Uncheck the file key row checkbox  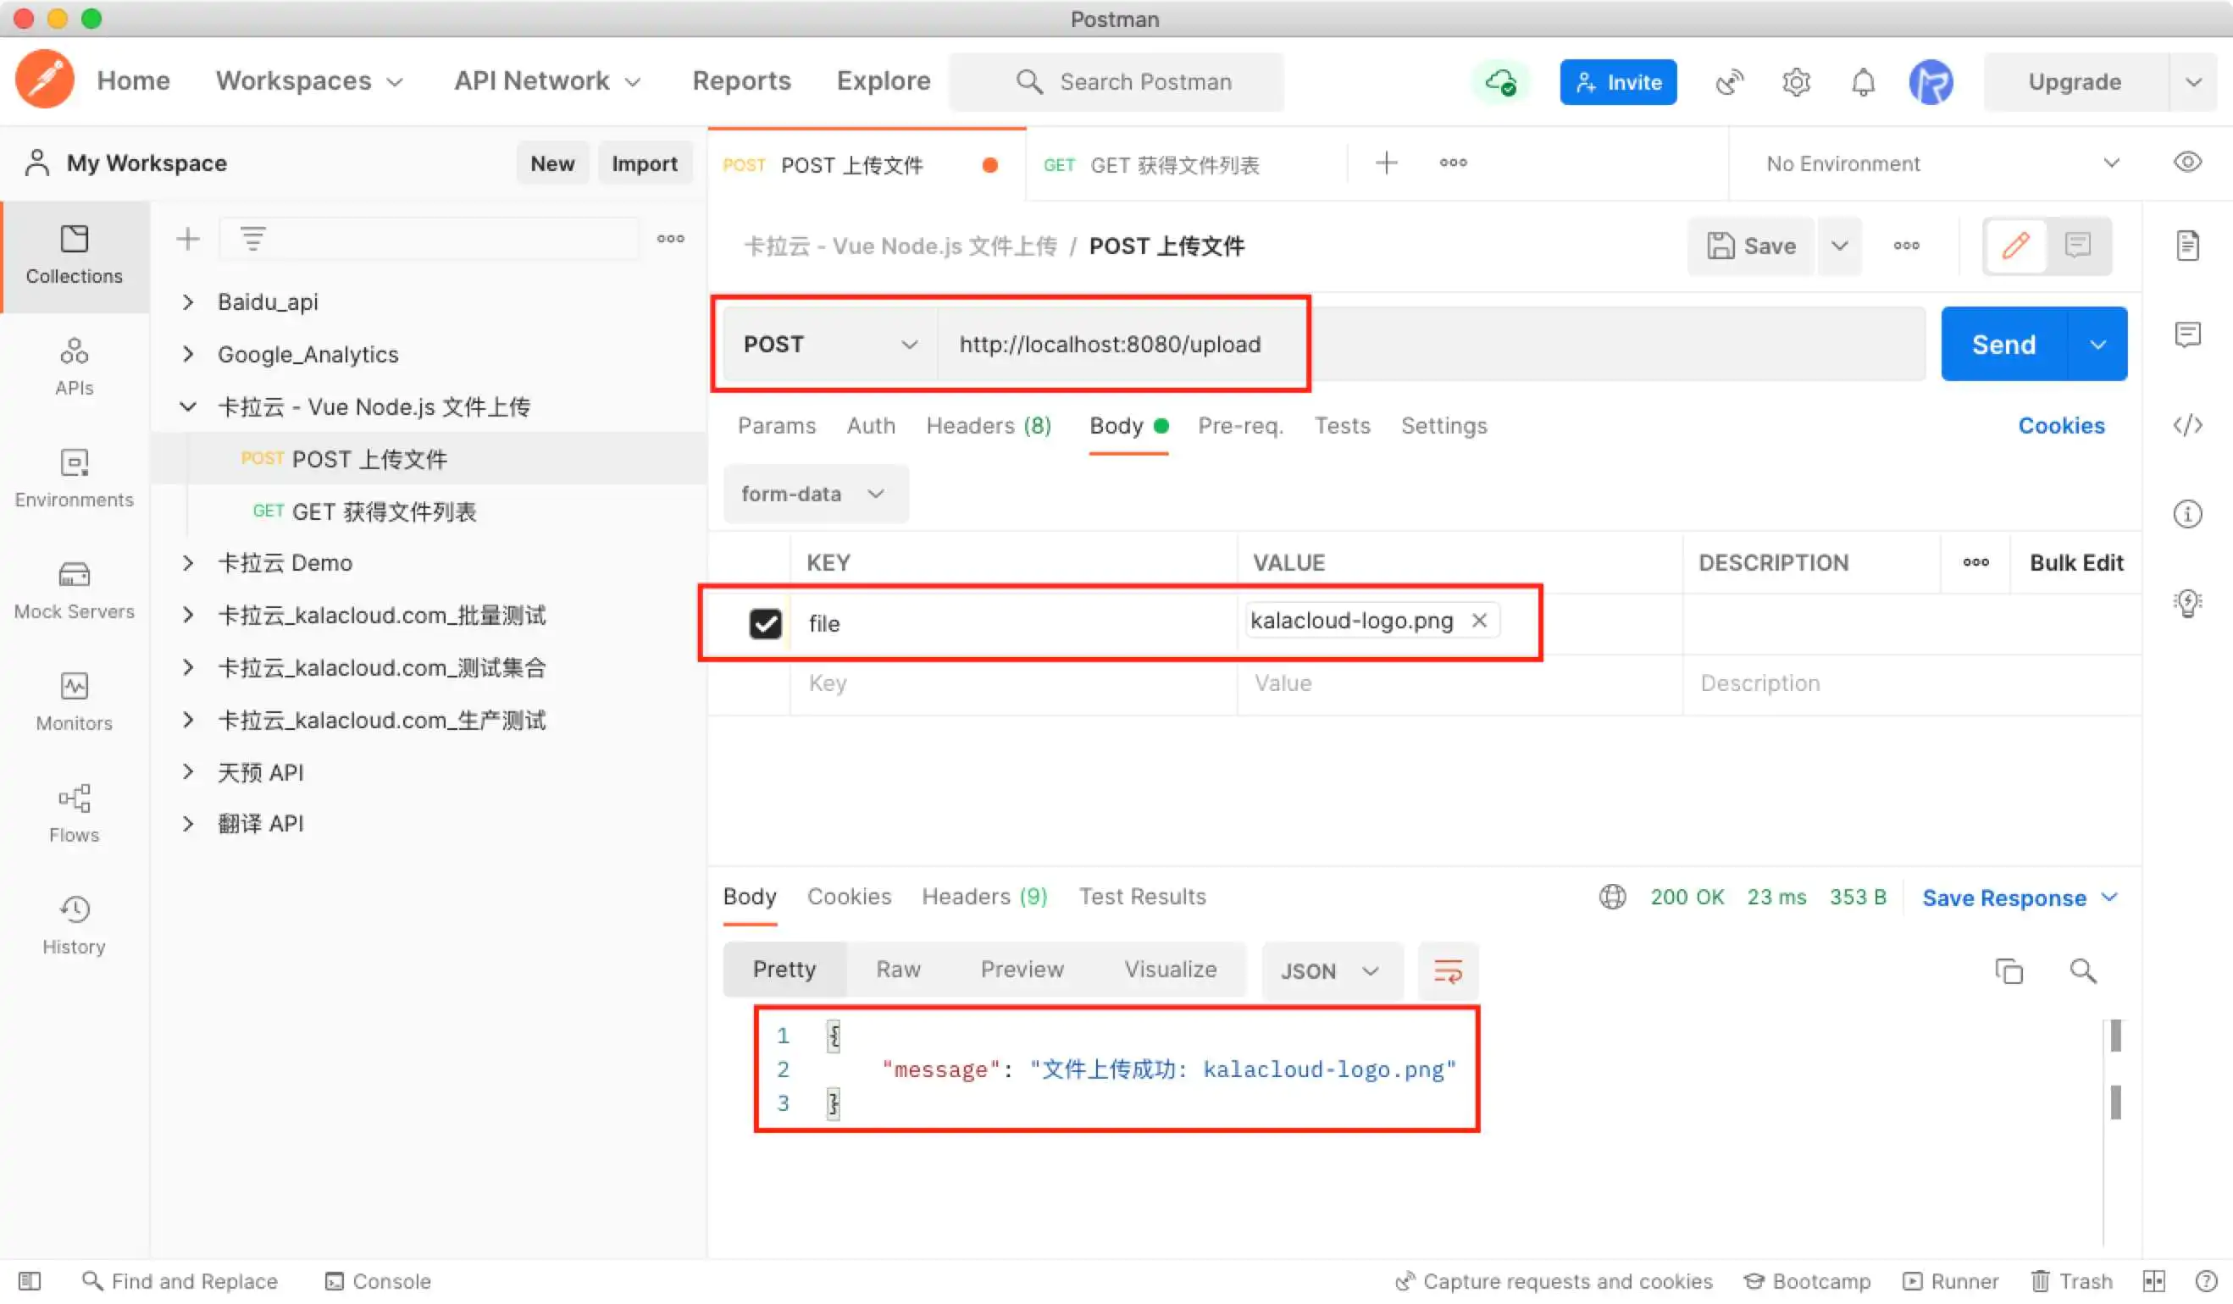pos(765,624)
